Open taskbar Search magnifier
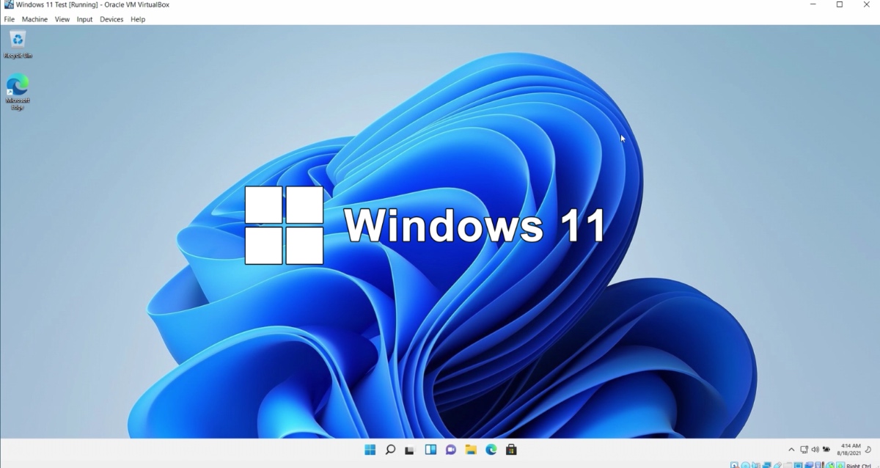Viewport: 880px width, 468px height. 390,450
